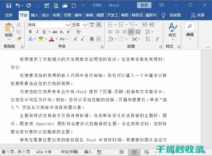This screenshot has height=156, width=212.
Task: Click the distributed alignment icon
Action: pos(138,32)
